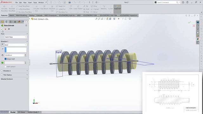The width and height of the screenshot is (203, 114).
Task: Open Appearances color ball in task pane
Action: click(198, 39)
